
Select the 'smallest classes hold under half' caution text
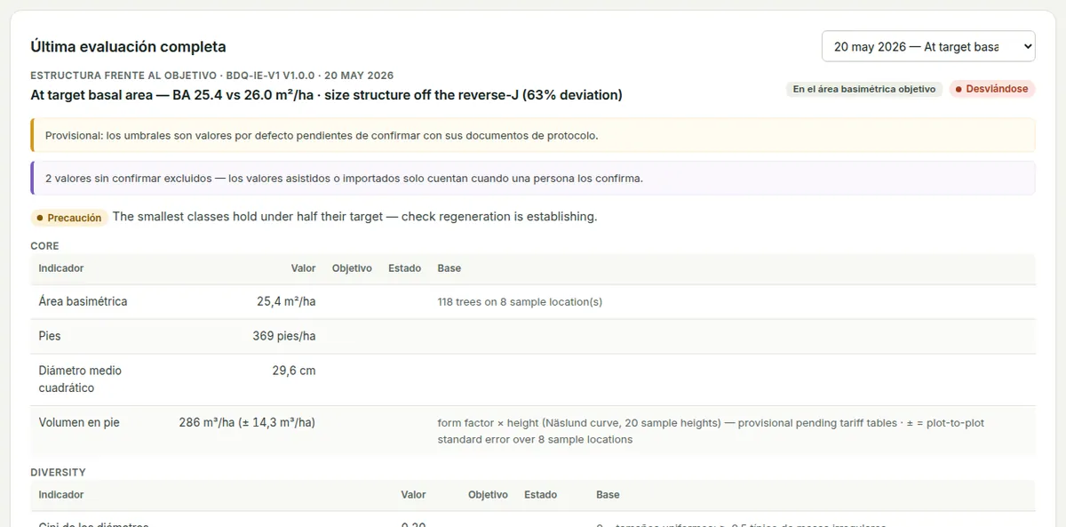click(x=354, y=217)
